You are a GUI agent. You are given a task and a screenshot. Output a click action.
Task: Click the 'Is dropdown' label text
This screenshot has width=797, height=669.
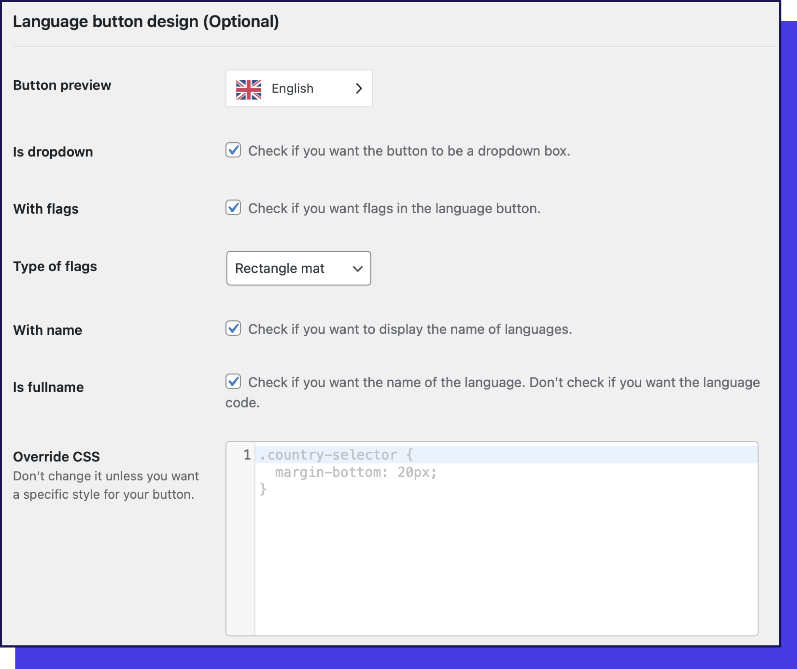[x=53, y=151]
